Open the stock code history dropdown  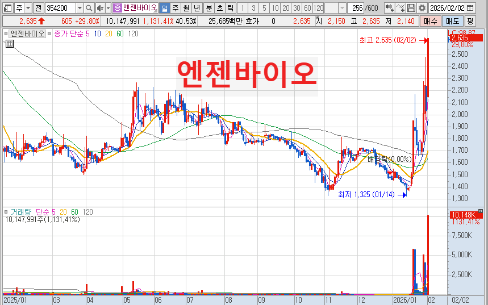point(80,8)
